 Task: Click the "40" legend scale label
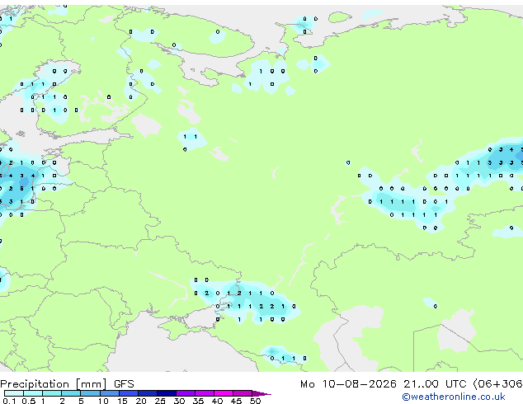click(x=217, y=401)
